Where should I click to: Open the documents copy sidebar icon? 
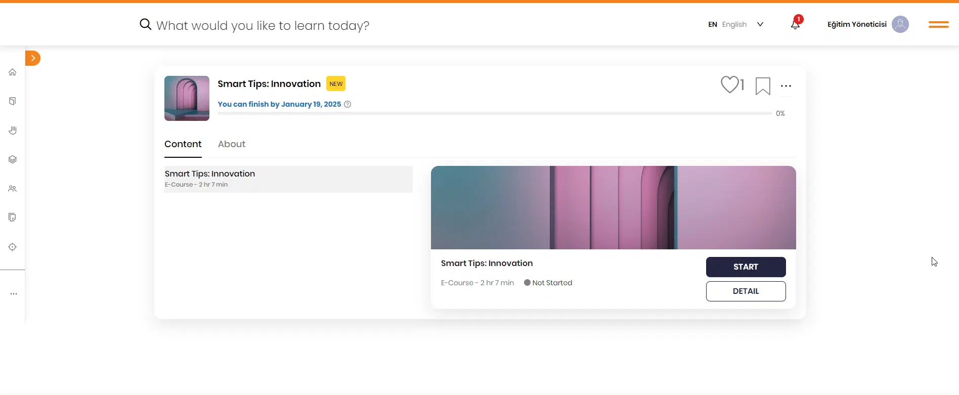pos(13,217)
